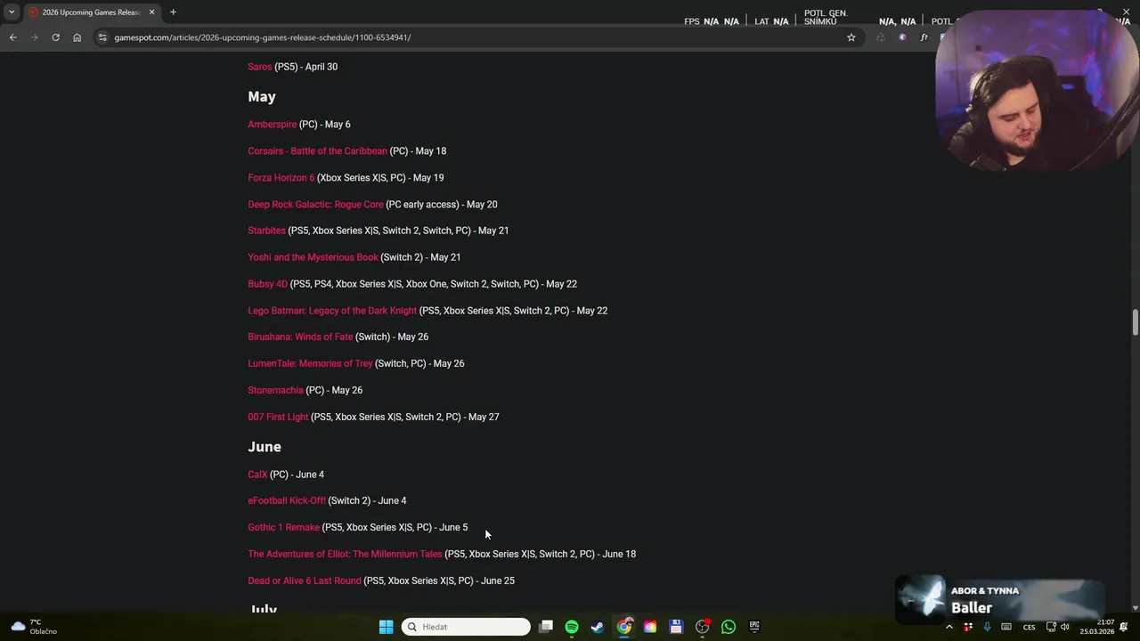Open Yoshi and the Mysterious Book link
The image size is (1140, 641).
point(313,257)
